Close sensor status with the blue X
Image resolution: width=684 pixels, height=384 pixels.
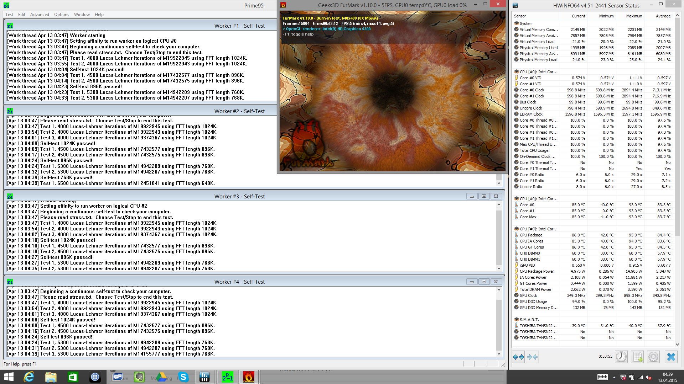pyautogui.click(x=671, y=357)
